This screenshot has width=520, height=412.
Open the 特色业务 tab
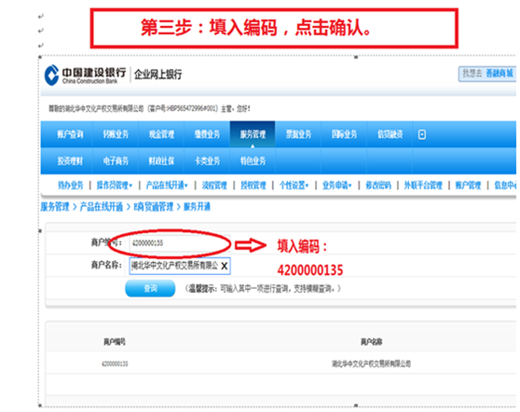coord(253,161)
